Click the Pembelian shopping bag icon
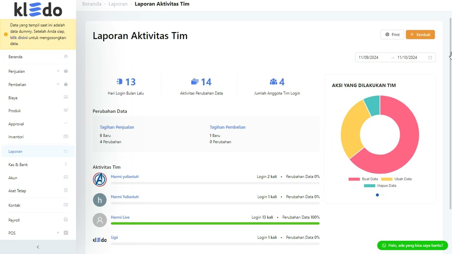Image resolution: width=452 pixels, height=254 pixels. coord(66,84)
